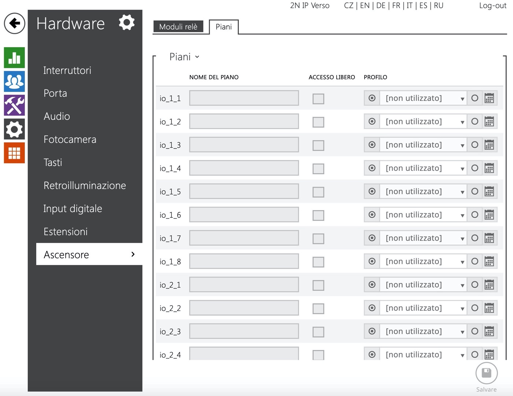Viewport: 513px width, 396px height.
Task: Select the profile radio button for io_1_6
Action: tap(372, 214)
